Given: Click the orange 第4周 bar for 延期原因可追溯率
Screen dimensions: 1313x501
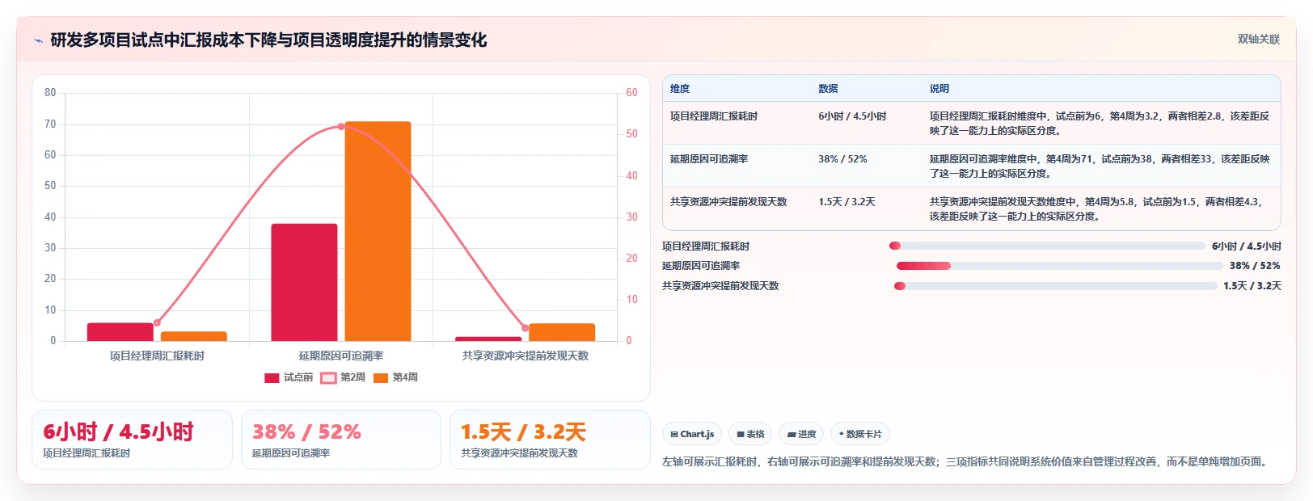Looking at the screenshot, I should (x=378, y=231).
